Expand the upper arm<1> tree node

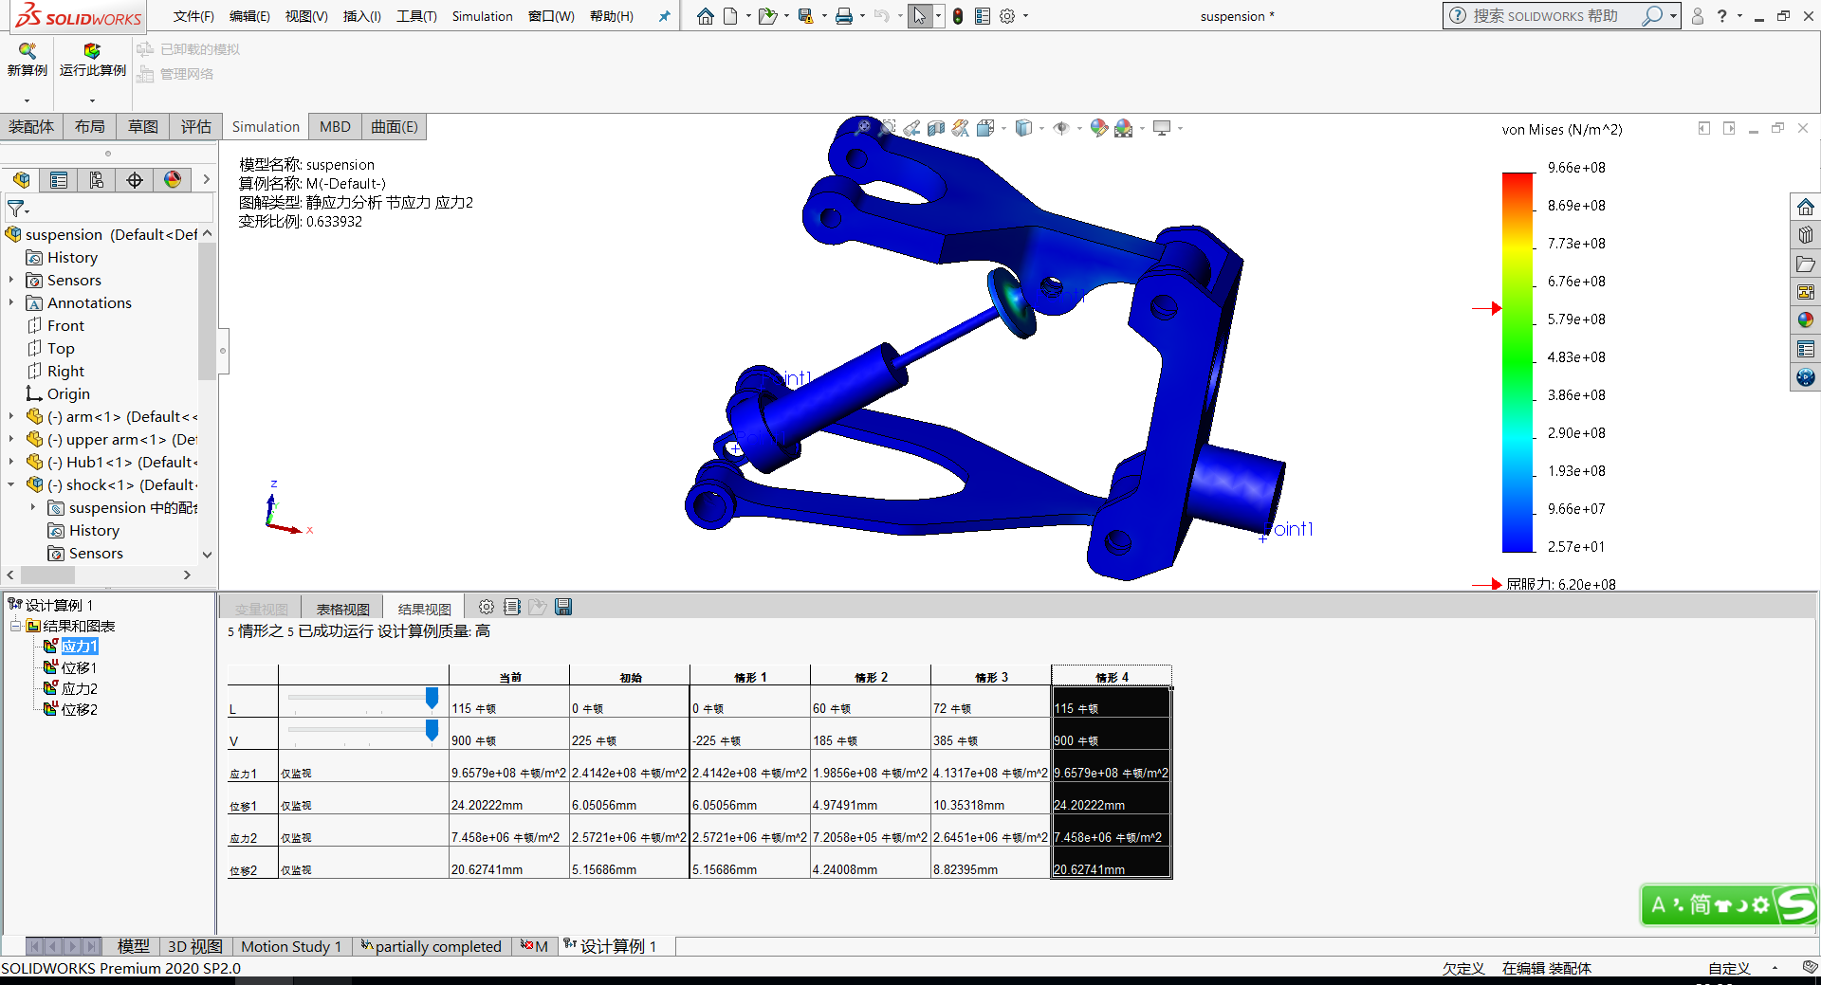tap(11, 439)
